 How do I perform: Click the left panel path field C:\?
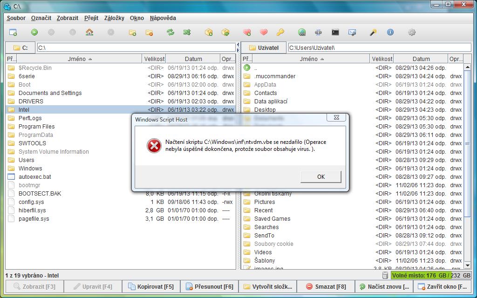click(x=136, y=48)
